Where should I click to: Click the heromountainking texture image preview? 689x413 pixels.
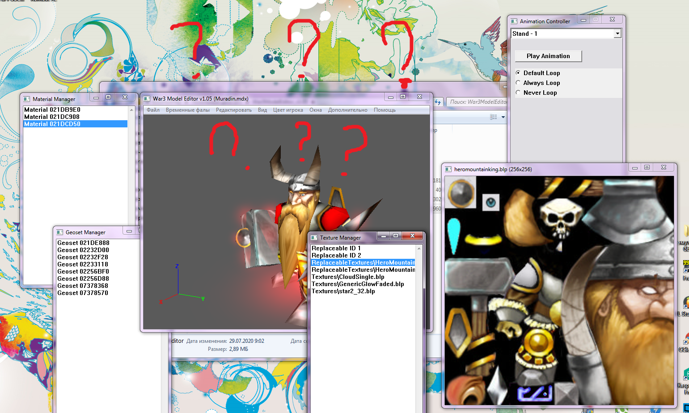(559, 290)
